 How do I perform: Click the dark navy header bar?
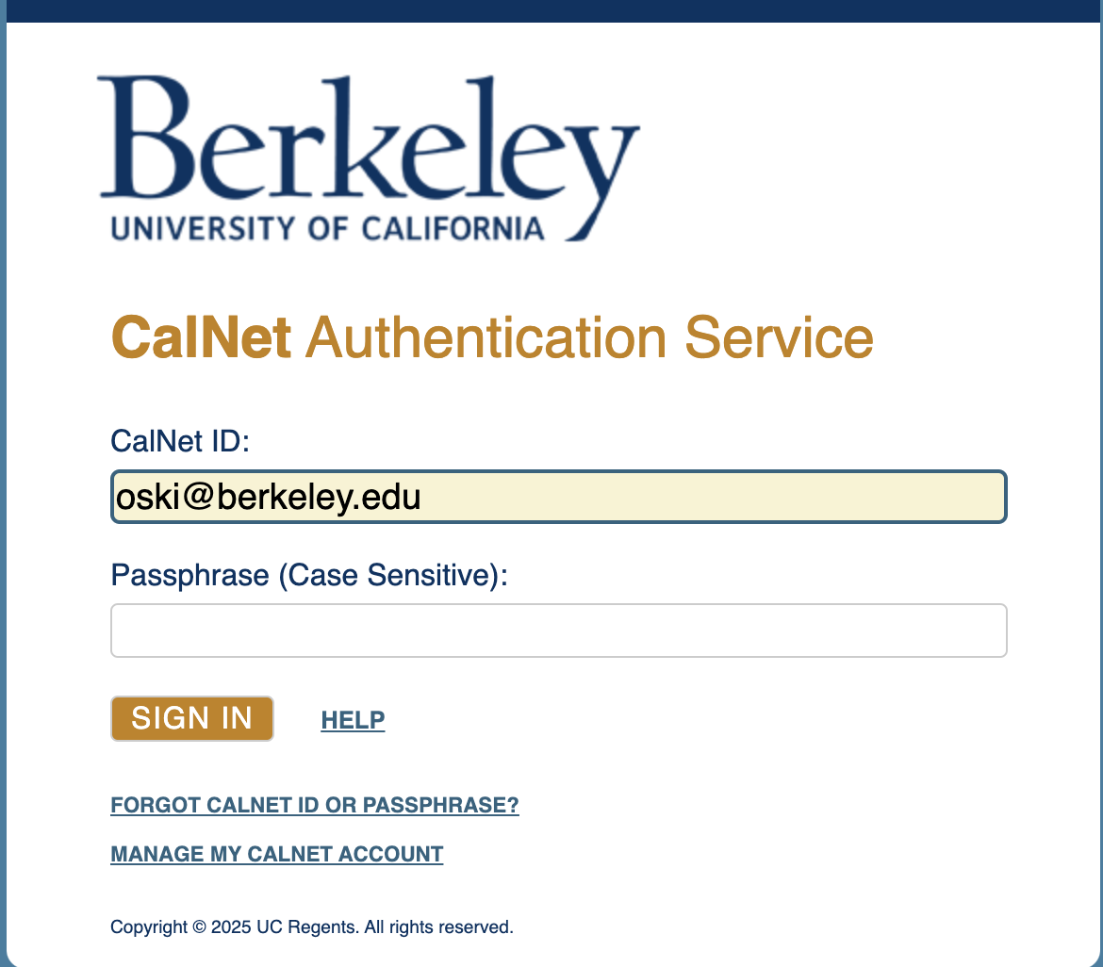(x=551, y=10)
